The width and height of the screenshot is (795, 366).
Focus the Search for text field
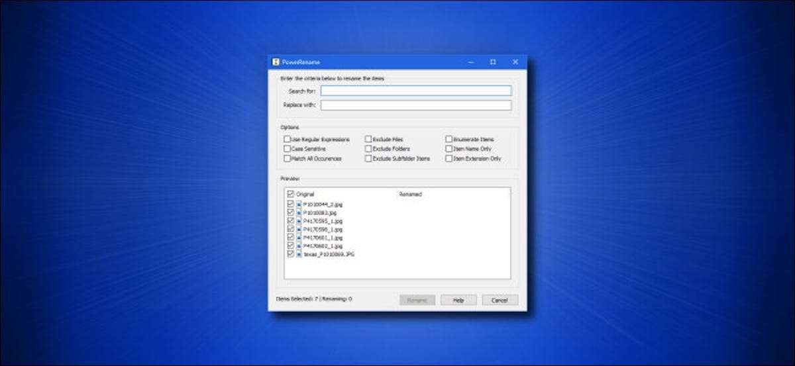point(416,91)
